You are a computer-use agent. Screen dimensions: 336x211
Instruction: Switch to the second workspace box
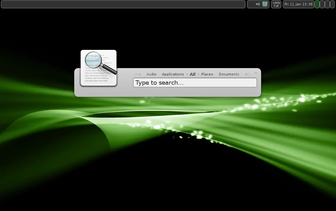[x=322, y=4]
